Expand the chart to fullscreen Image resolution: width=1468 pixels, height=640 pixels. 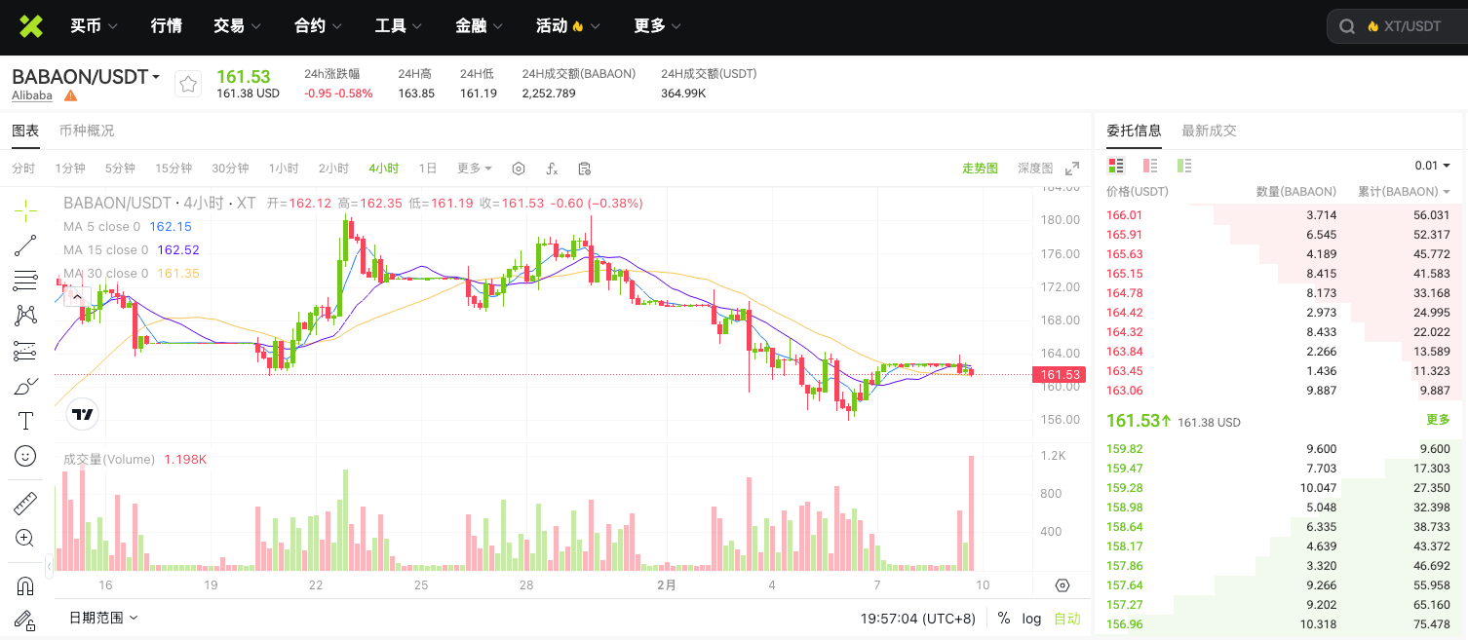click(x=1072, y=169)
